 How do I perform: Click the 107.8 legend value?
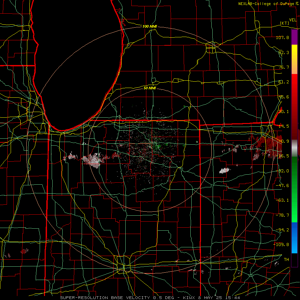(282, 37)
